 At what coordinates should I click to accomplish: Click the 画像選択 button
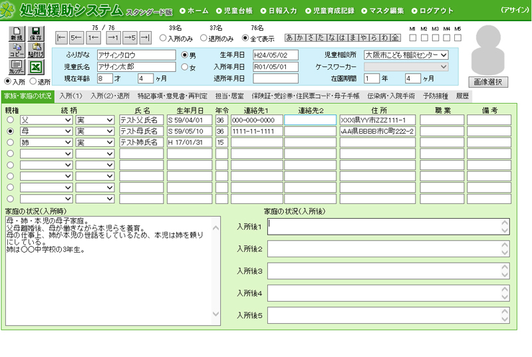tap(488, 82)
